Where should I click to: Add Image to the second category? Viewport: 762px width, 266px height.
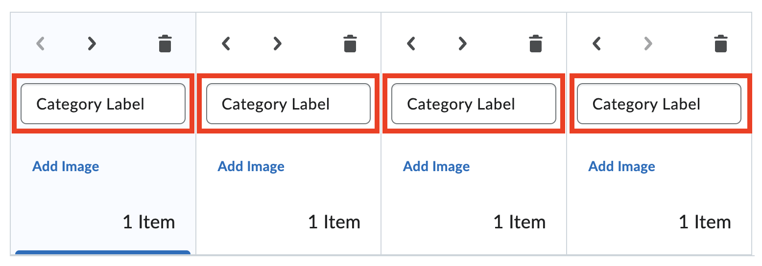(251, 166)
